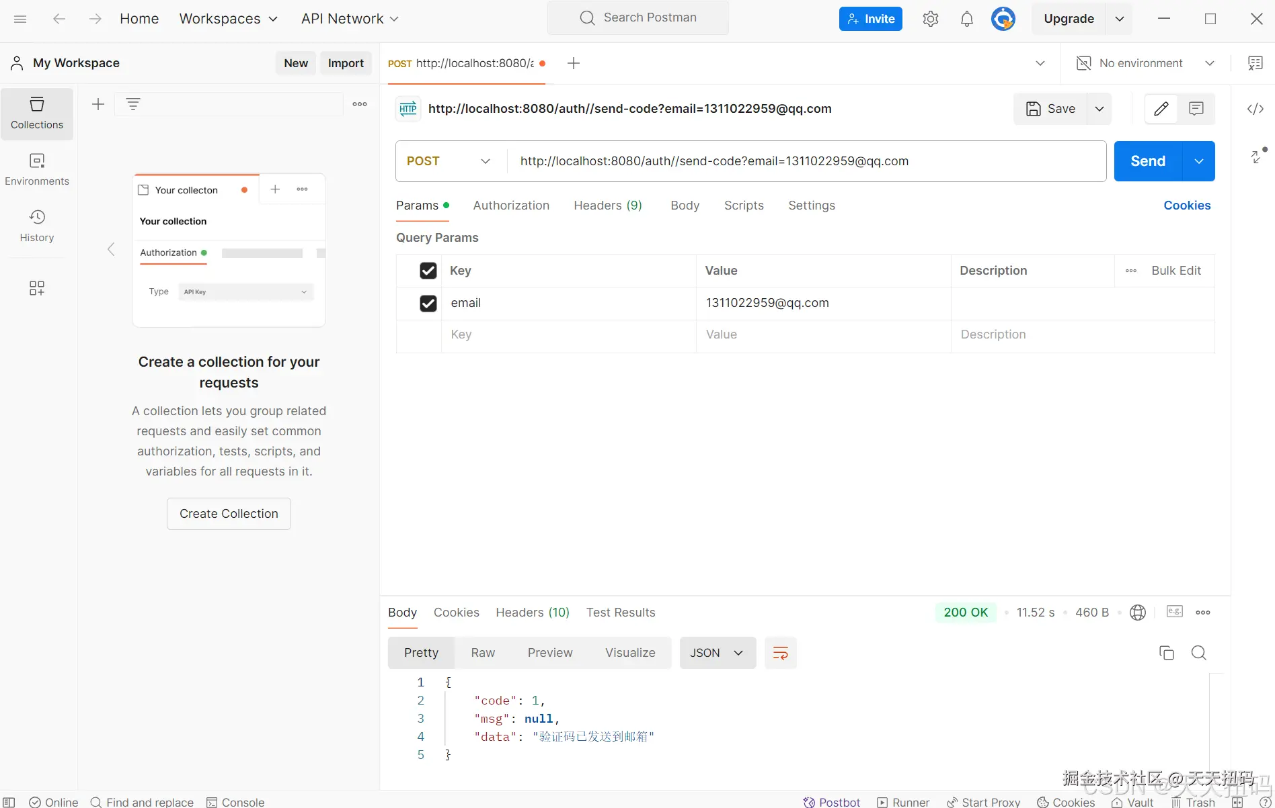
Task: Open the Visualize response view
Action: pyautogui.click(x=630, y=653)
